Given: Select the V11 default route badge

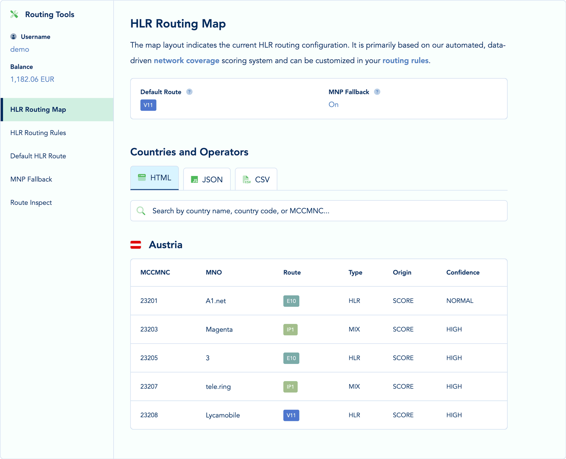Looking at the screenshot, I should pos(148,105).
